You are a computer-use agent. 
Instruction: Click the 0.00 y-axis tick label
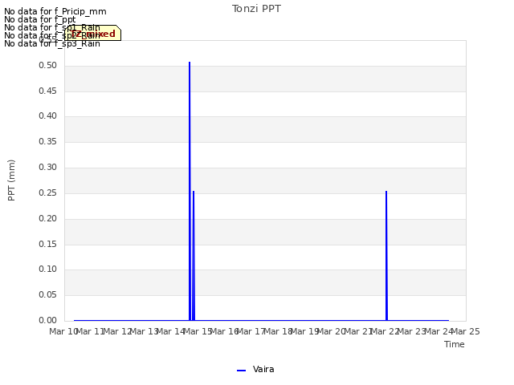(x=48, y=320)
